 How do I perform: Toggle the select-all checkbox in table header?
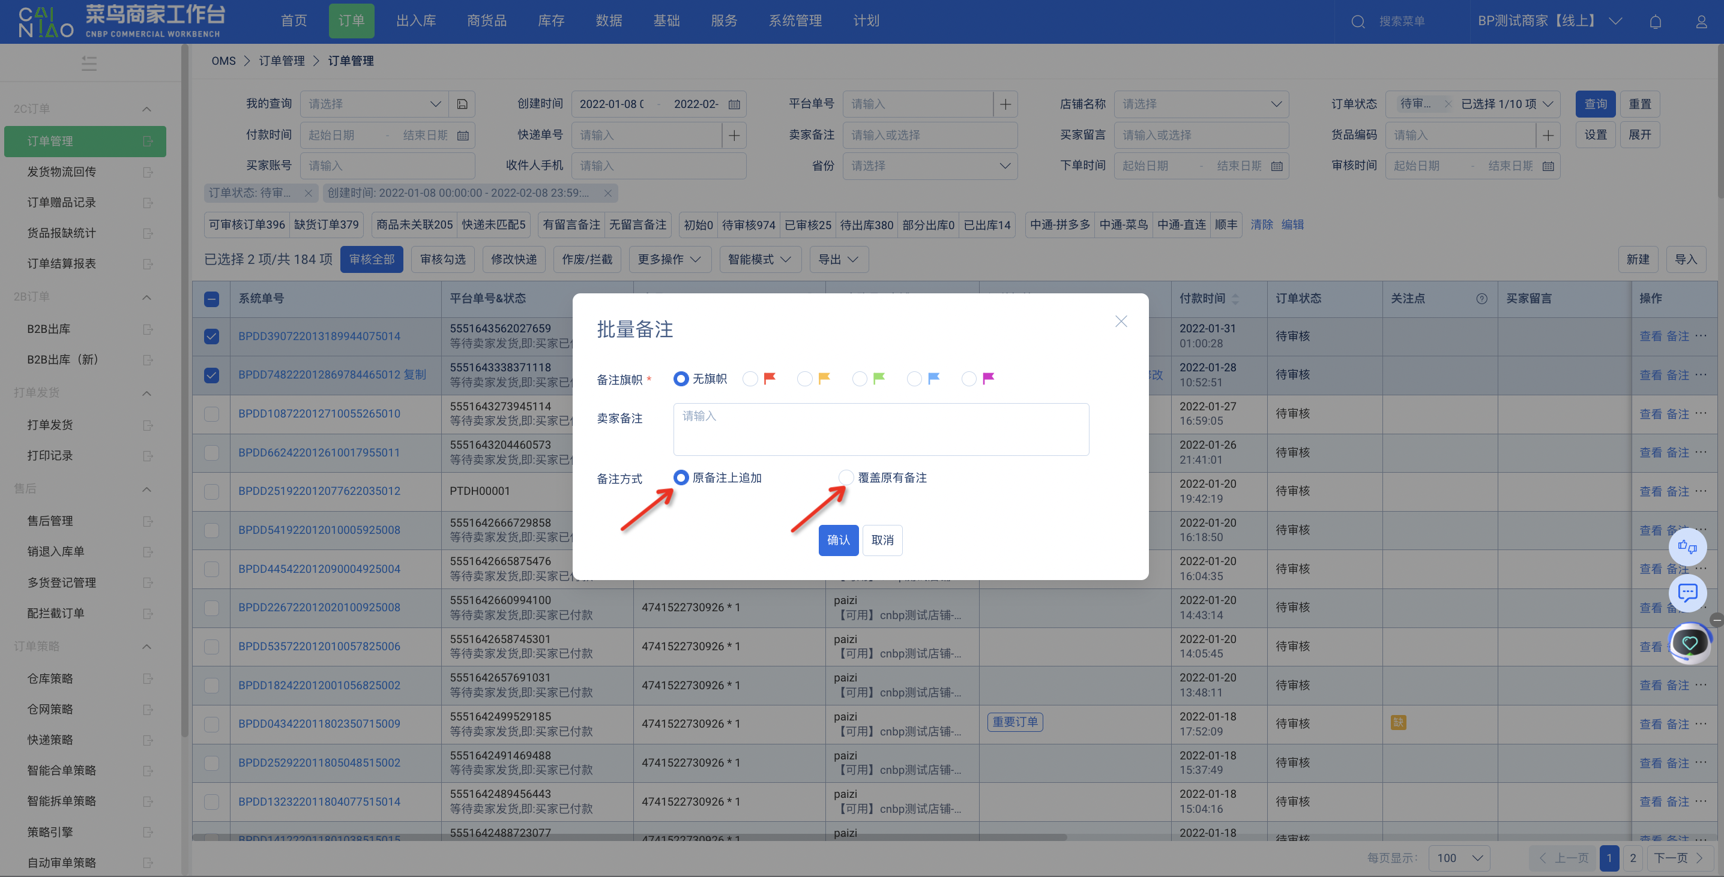pos(211,299)
